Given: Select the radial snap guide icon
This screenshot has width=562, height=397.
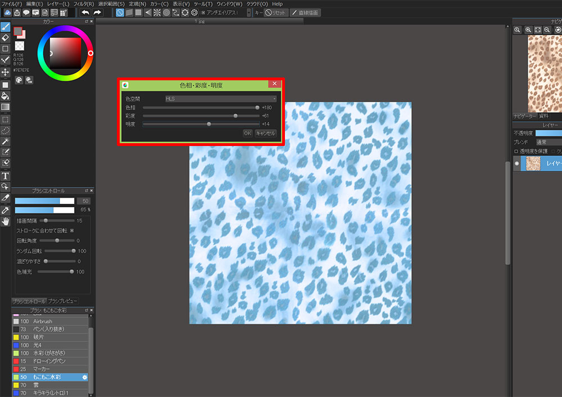Looking at the screenshot, I should point(157,12).
